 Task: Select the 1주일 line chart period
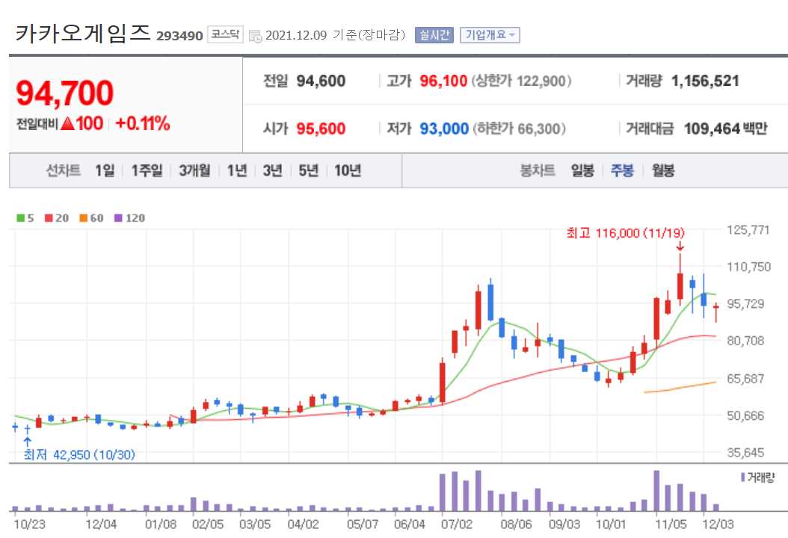147,171
